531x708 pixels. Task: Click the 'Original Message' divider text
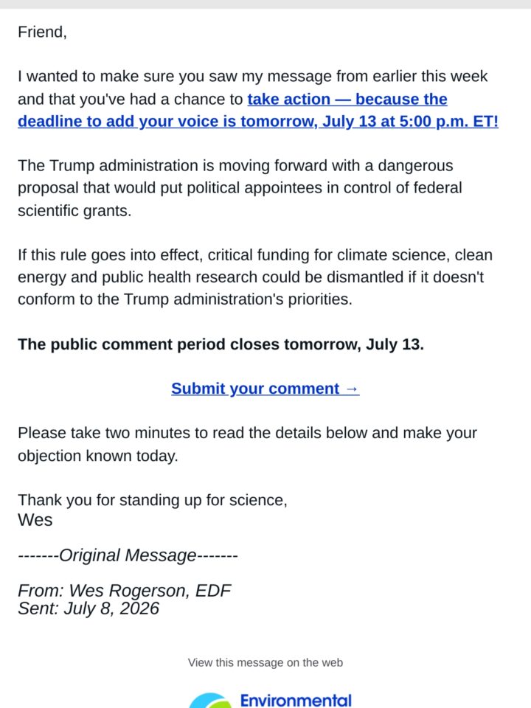128,555
